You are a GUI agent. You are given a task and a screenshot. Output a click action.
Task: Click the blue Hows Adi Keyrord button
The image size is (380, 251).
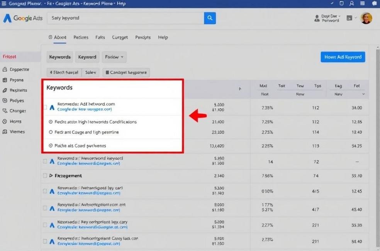pos(343,57)
